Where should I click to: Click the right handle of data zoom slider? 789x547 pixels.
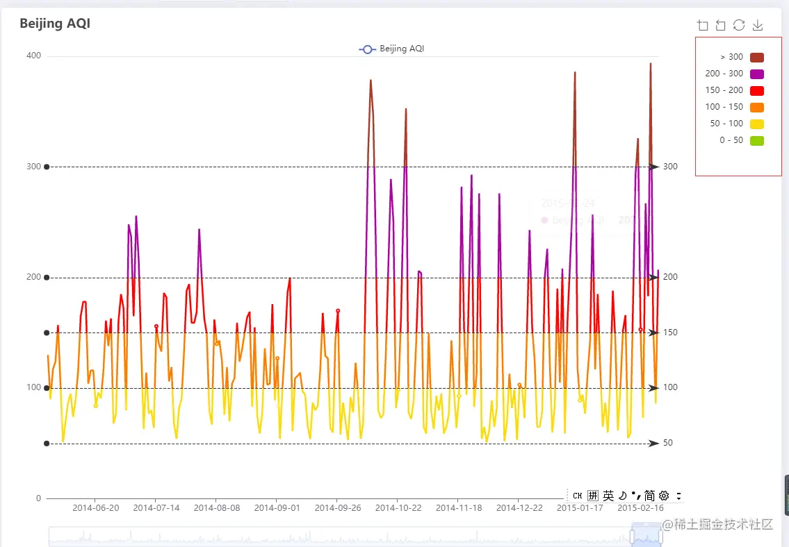click(x=661, y=537)
